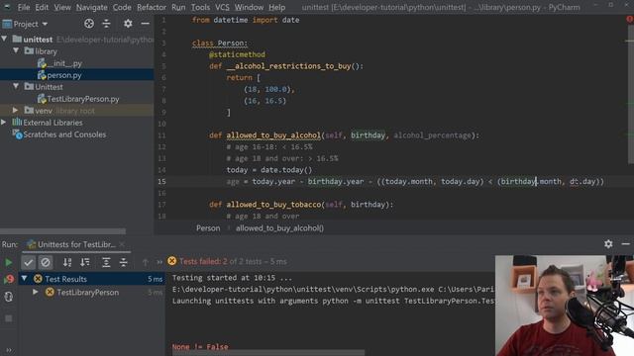This screenshot has width=634, height=356.
Task: Click the error indicator at editor top right
Action: (x=630, y=19)
